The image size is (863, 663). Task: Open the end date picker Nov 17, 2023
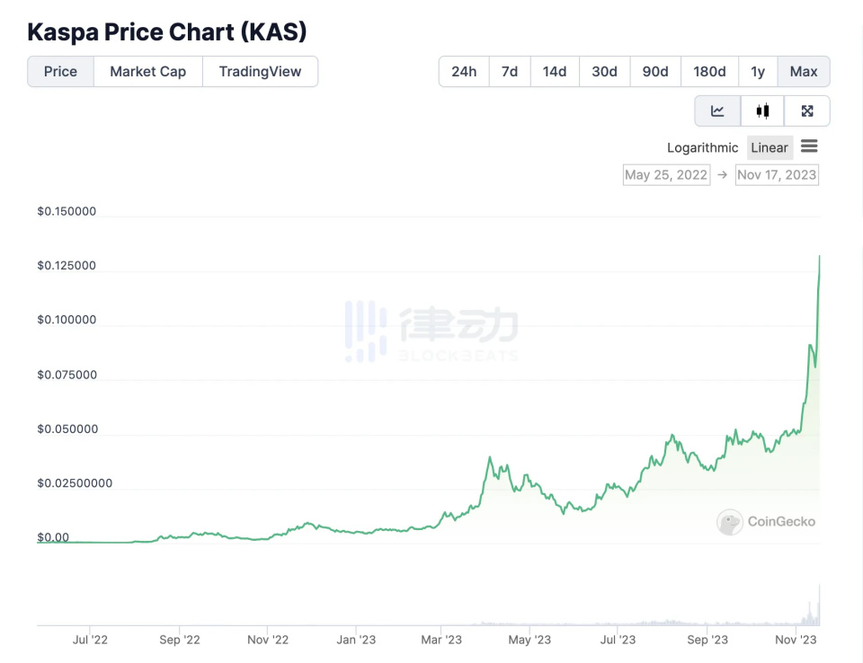pyautogui.click(x=777, y=174)
